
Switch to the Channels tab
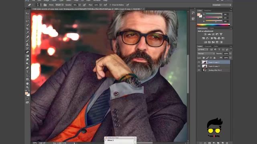tap(208, 46)
